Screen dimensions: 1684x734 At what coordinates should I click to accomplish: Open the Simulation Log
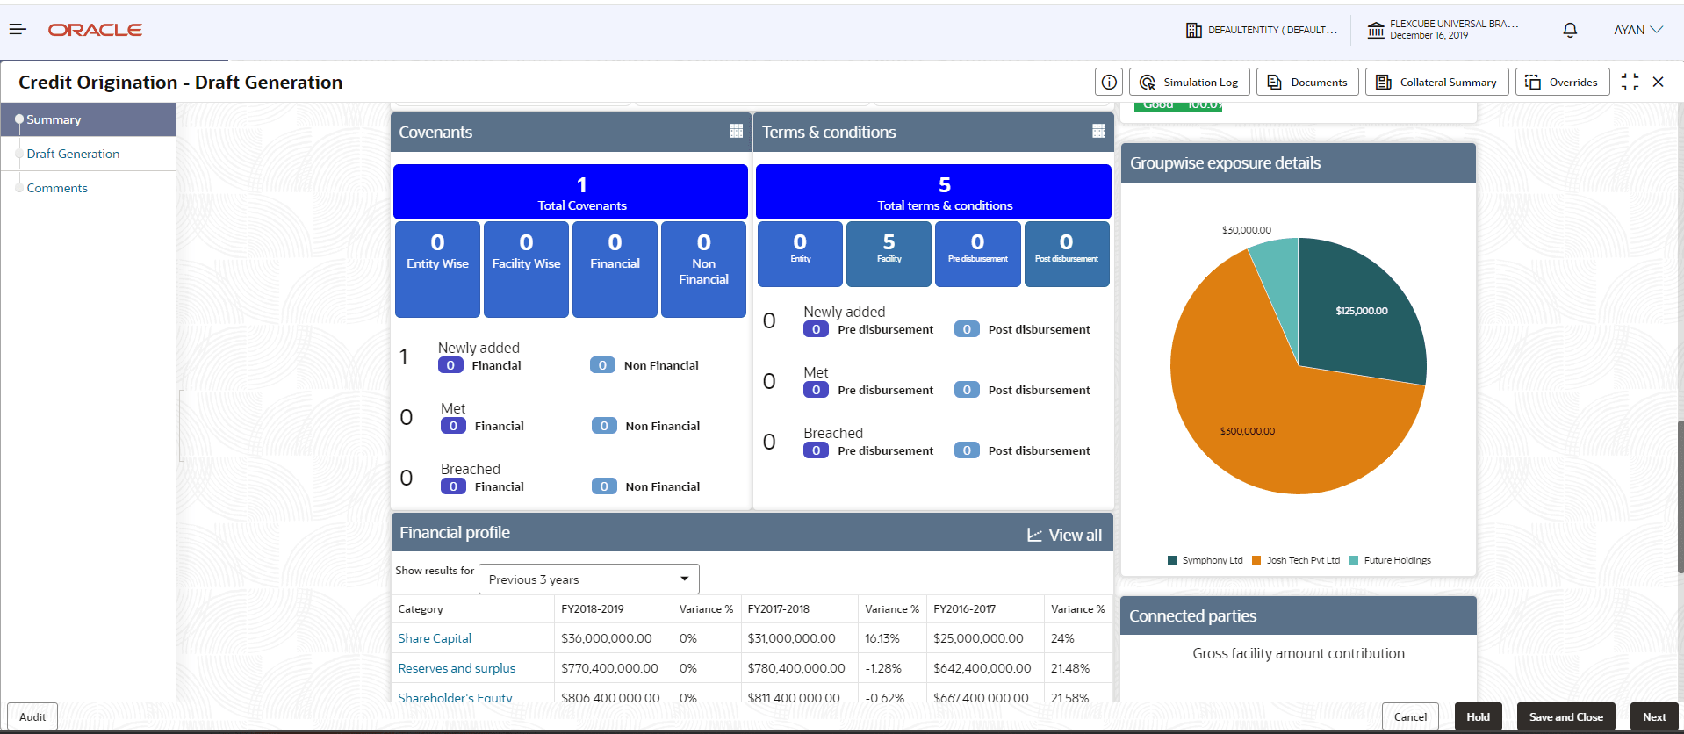1189,82
